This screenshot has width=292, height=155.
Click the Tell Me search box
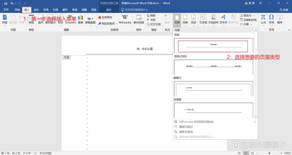click(x=135, y=10)
